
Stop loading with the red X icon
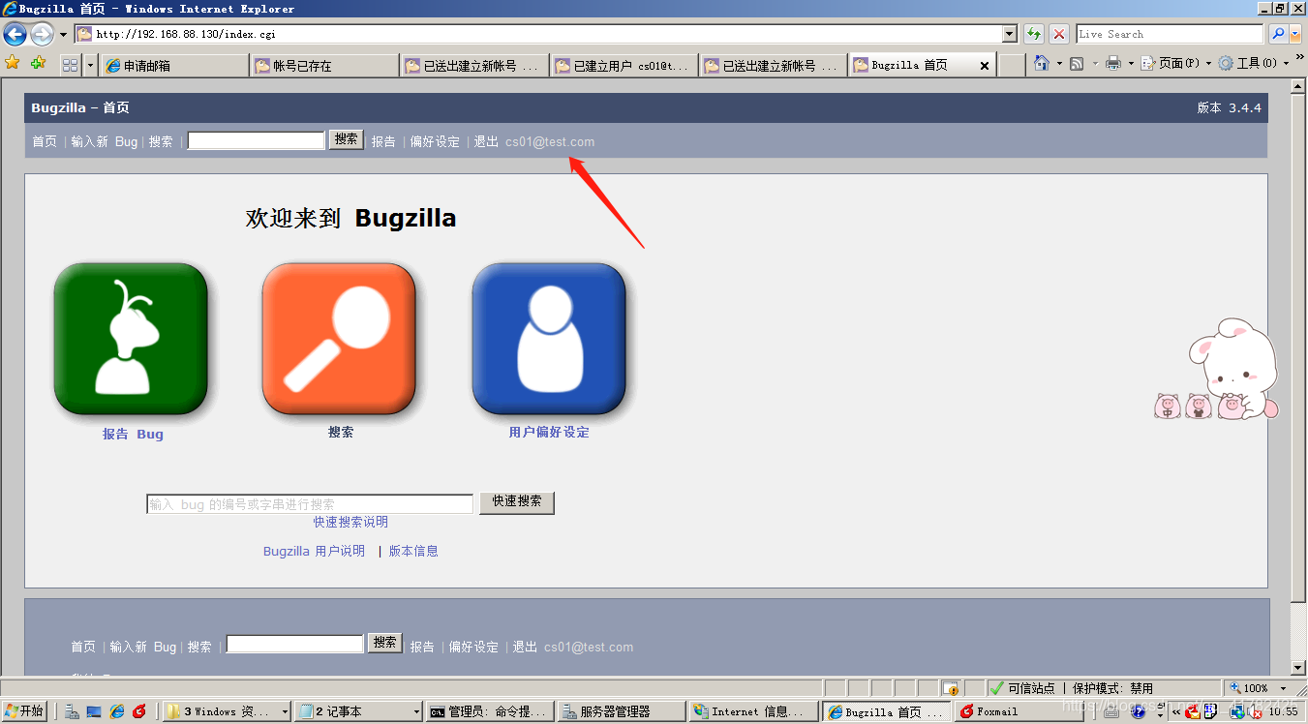[1060, 34]
